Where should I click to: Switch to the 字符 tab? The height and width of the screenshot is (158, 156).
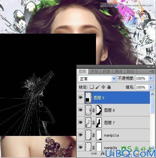tap(94, 71)
